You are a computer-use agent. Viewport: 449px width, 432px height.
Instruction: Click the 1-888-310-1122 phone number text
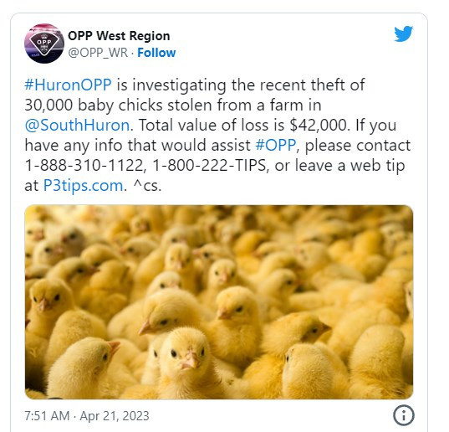point(85,166)
